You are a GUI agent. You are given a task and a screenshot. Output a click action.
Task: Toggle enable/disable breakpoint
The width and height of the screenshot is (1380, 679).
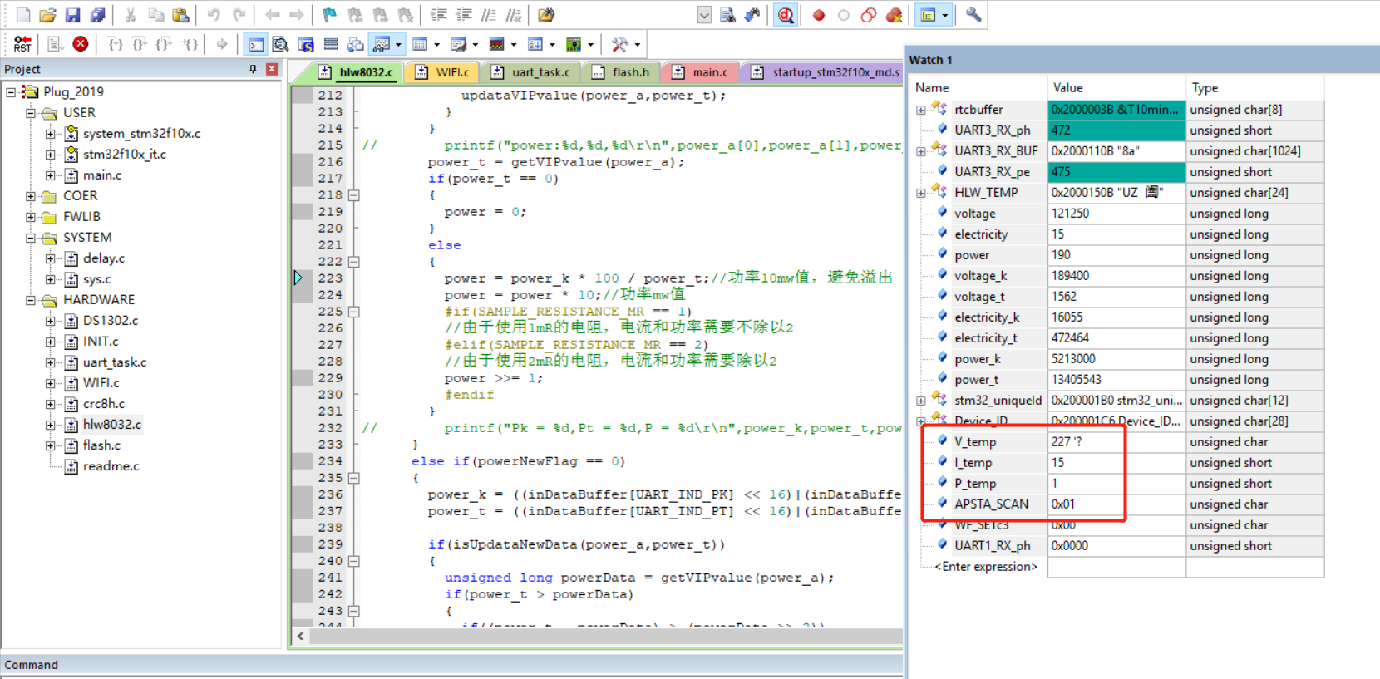click(844, 15)
